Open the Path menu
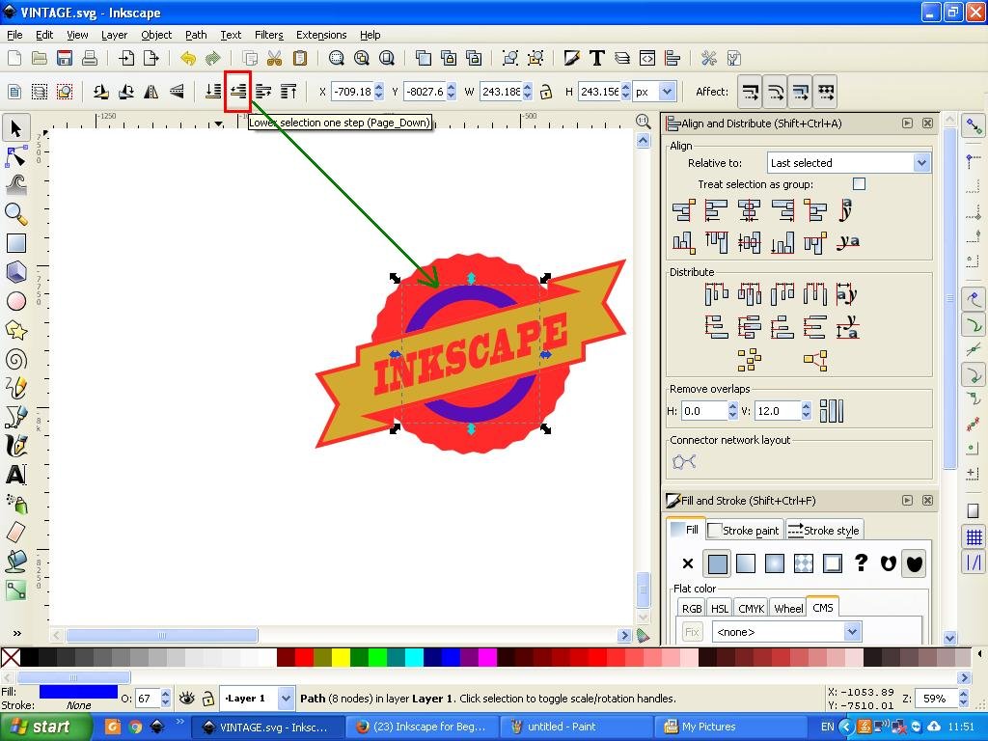988x741 pixels. pyautogui.click(x=196, y=35)
